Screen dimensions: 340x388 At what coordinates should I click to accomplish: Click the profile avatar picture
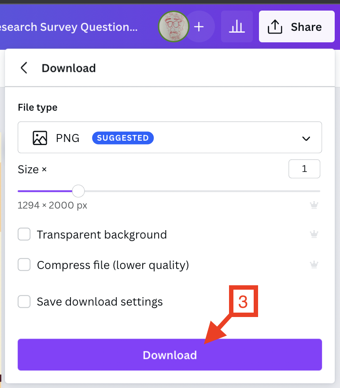coord(174,26)
